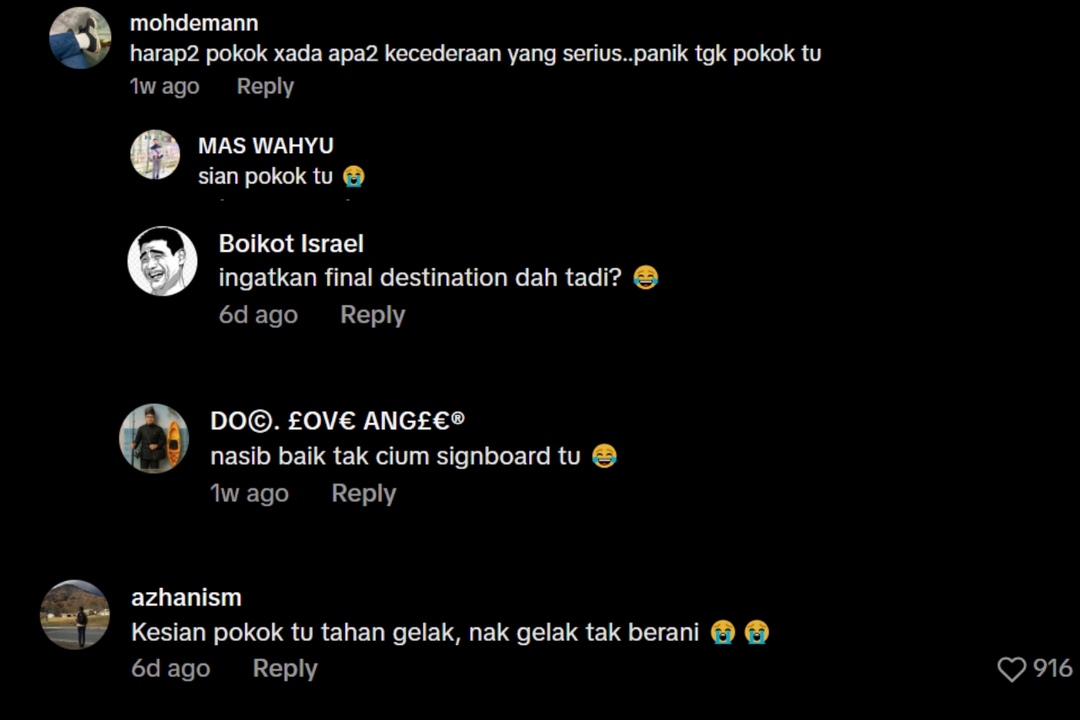Click Boikot Israel's meme face avatar
This screenshot has width=1080, height=720.
(162, 261)
